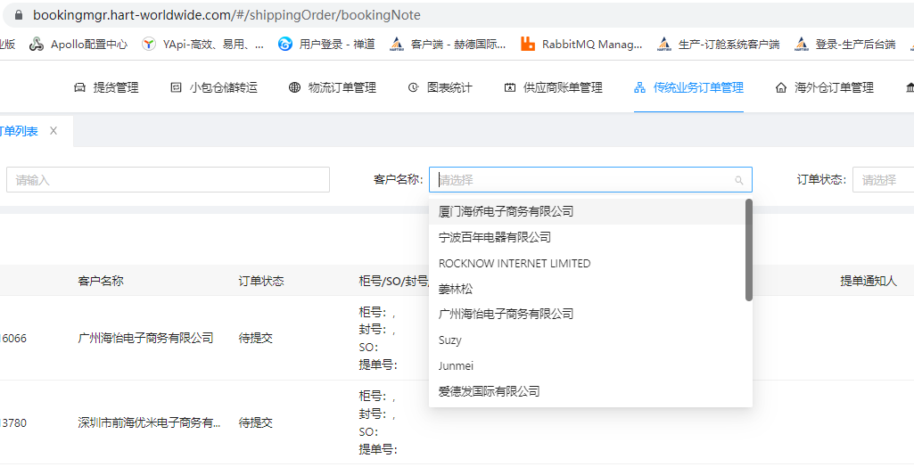Select 厦门海侨电子商务有限公司 from the list
This screenshot has height=467, width=914.
pyautogui.click(x=506, y=212)
